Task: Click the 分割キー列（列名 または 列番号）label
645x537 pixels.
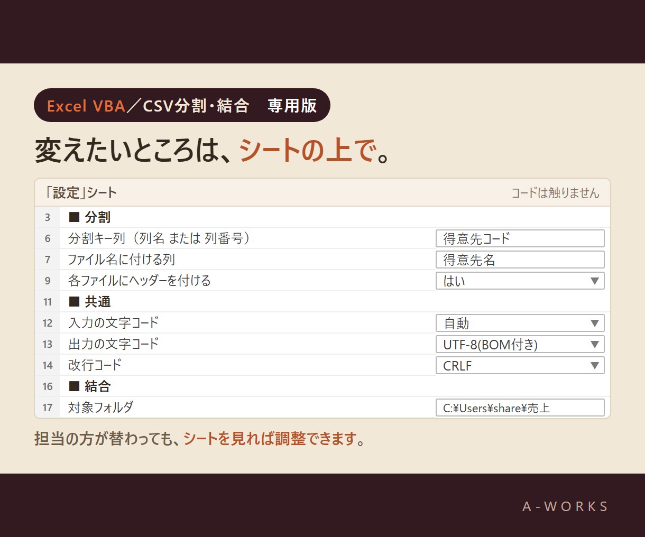Action: point(159,238)
